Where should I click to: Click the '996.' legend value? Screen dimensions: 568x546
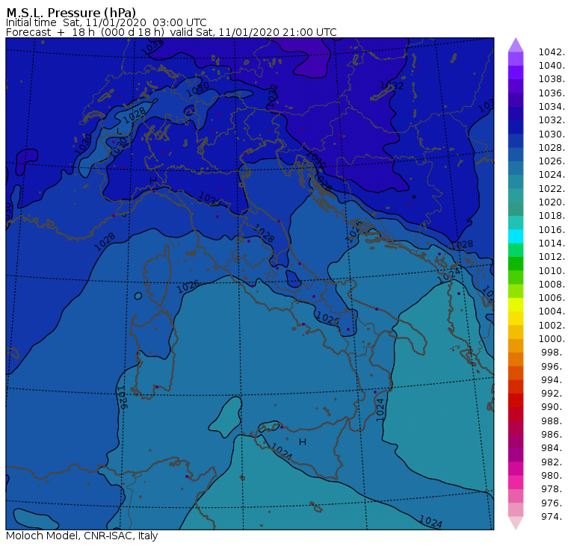pyautogui.click(x=553, y=366)
